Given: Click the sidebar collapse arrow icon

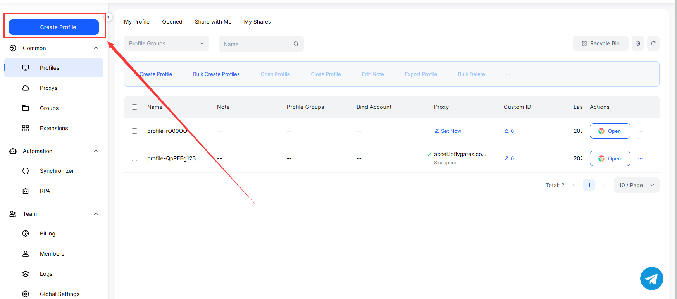Looking at the screenshot, I should tap(108, 17).
